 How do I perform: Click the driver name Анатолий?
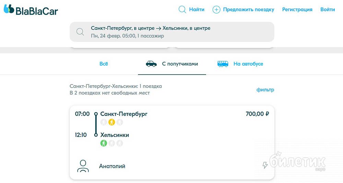[112, 166]
